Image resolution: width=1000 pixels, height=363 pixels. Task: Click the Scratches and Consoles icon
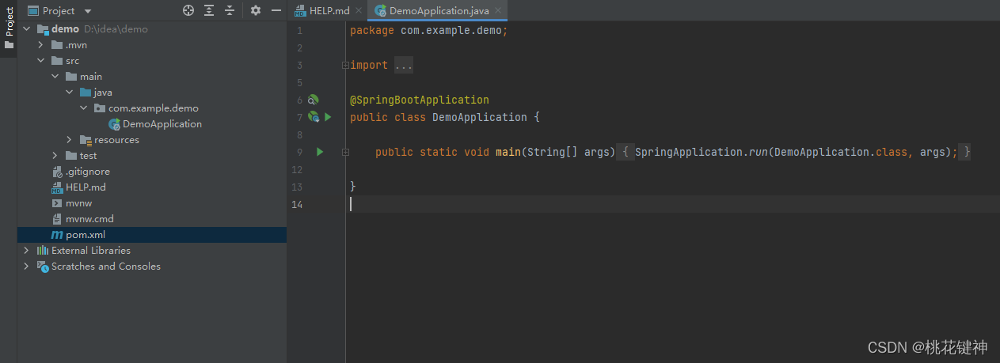[43, 267]
